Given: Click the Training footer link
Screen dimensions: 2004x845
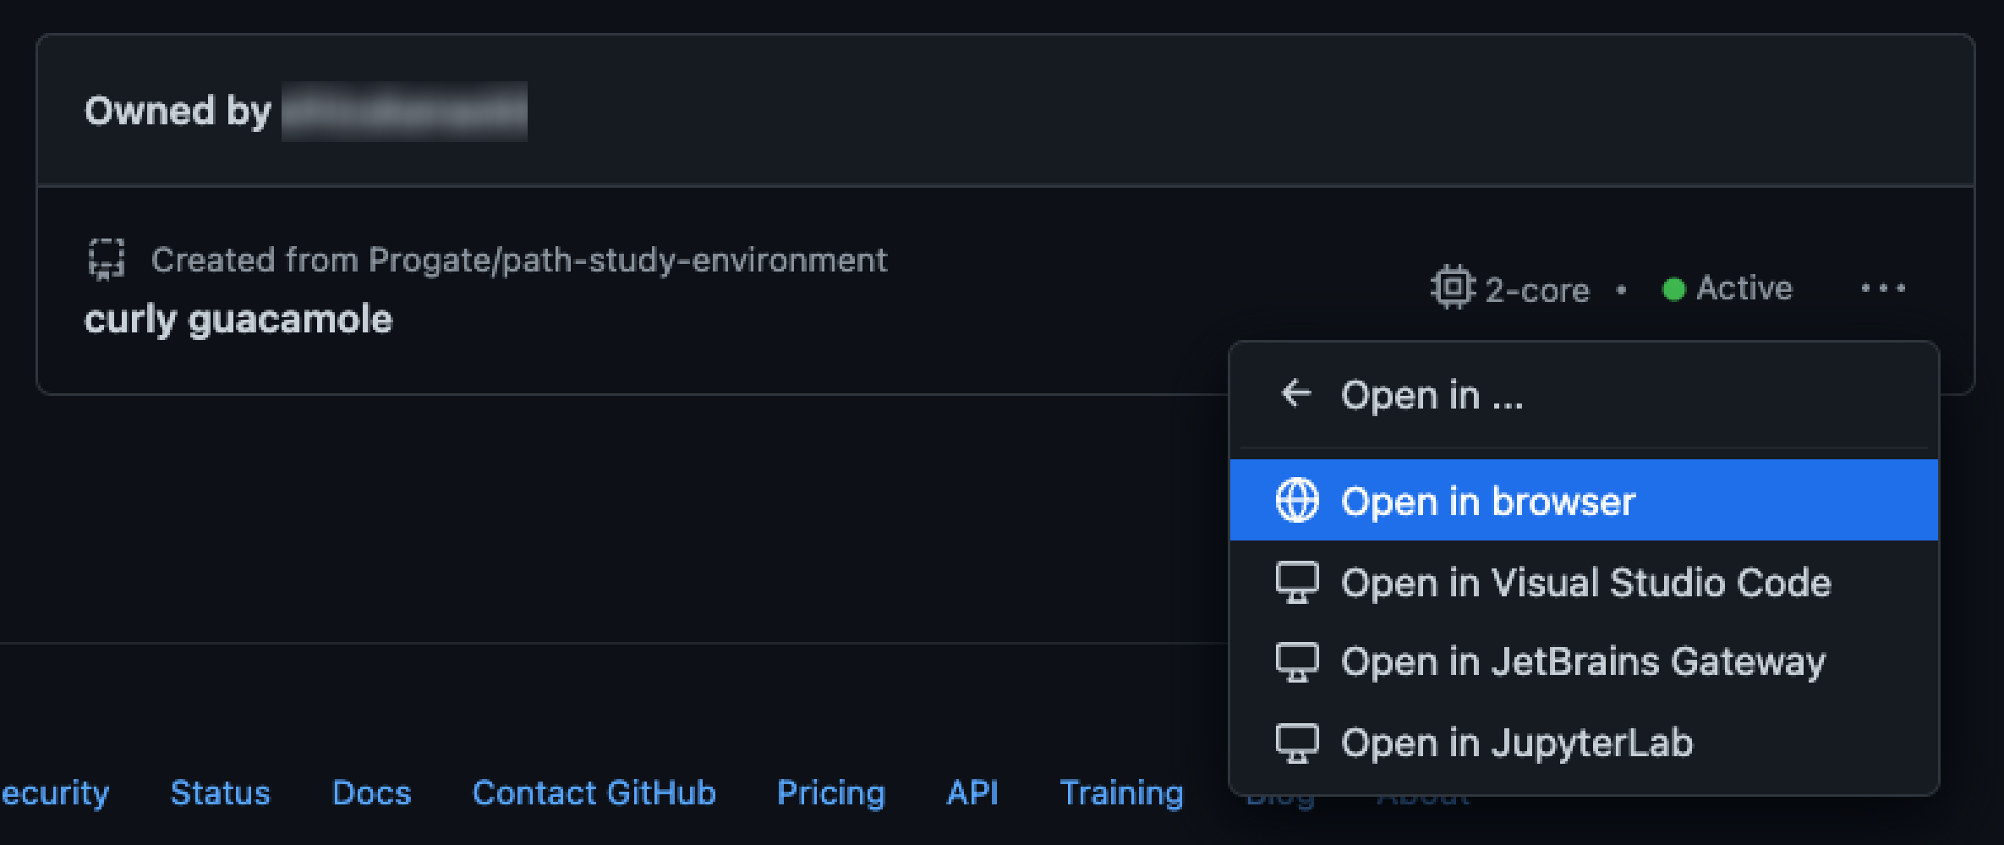Looking at the screenshot, I should coord(1121,793).
